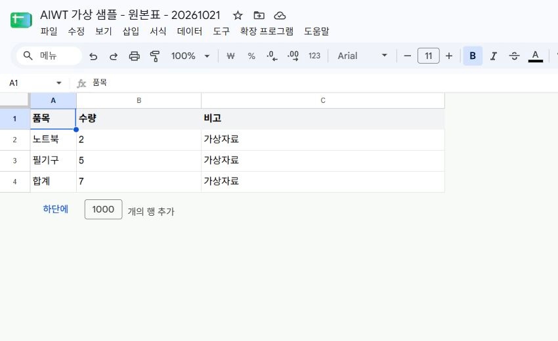The image size is (558, 341).
Task: Select the quantity cell with value 2
Action: coord(139,140)
